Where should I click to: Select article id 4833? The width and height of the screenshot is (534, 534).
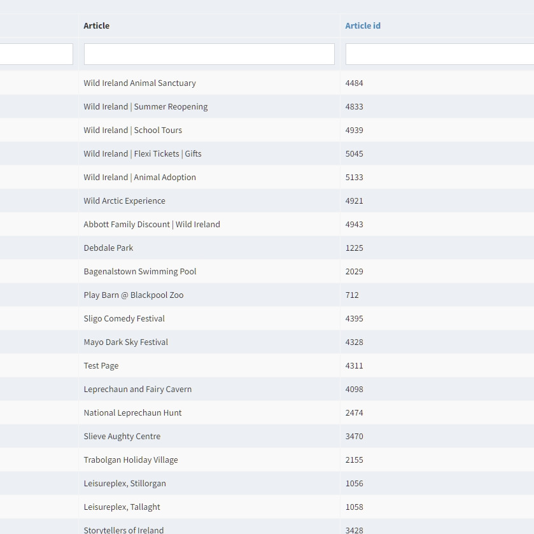[354, 106]
